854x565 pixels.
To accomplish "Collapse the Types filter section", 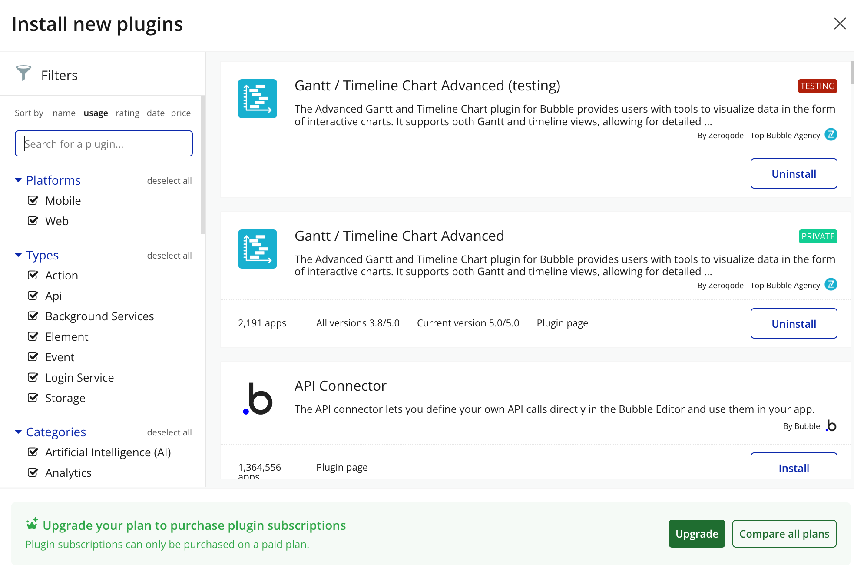I will tap(18, 255).
